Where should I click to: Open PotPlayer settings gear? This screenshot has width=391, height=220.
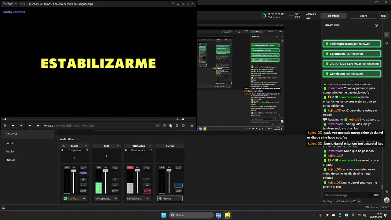point(183,126)
